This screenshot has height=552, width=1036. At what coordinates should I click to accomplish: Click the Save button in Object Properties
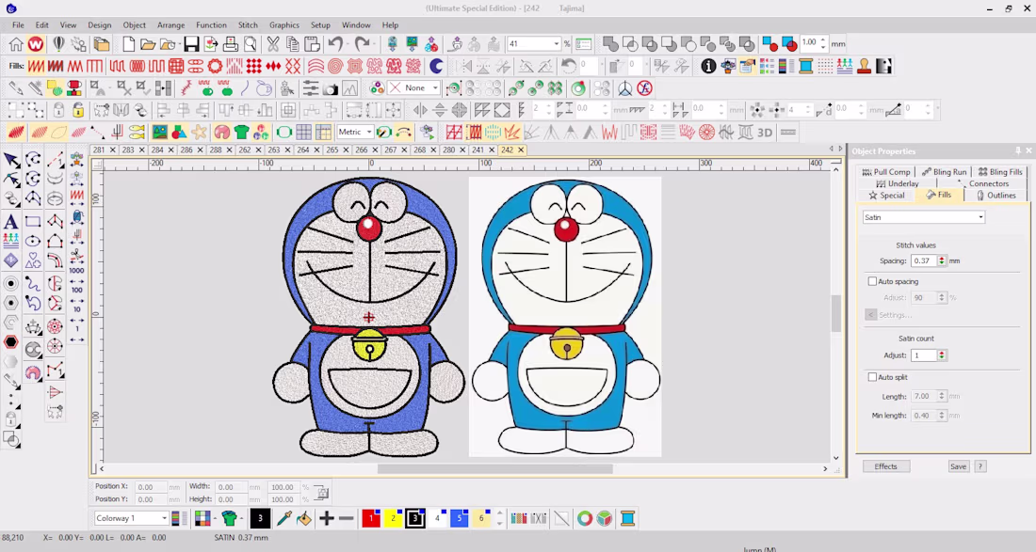958,466
